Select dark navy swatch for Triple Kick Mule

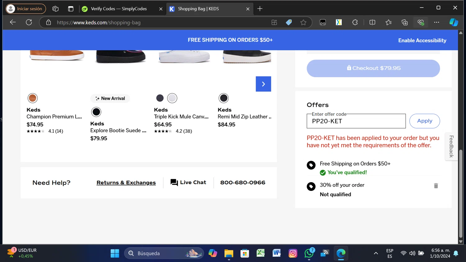pyautogui.click(x=160, y=98)
